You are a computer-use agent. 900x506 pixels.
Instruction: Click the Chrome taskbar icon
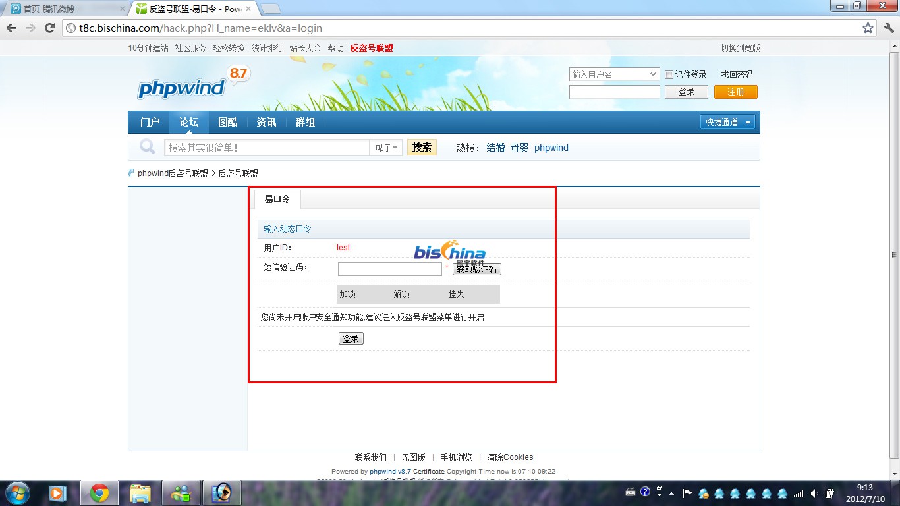[99, 493]
